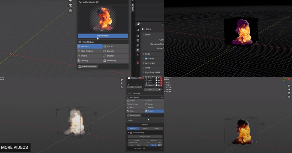This screenshot has width=292, height=153.
Task: Open the Render properties tab icon
Action: tap(138, 36)
